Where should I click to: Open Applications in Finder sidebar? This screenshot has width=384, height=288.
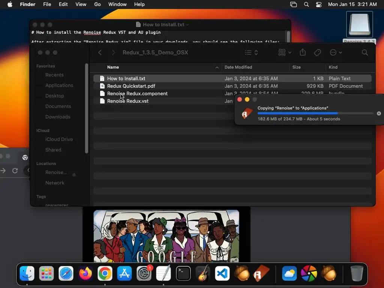tap(59, 85)
